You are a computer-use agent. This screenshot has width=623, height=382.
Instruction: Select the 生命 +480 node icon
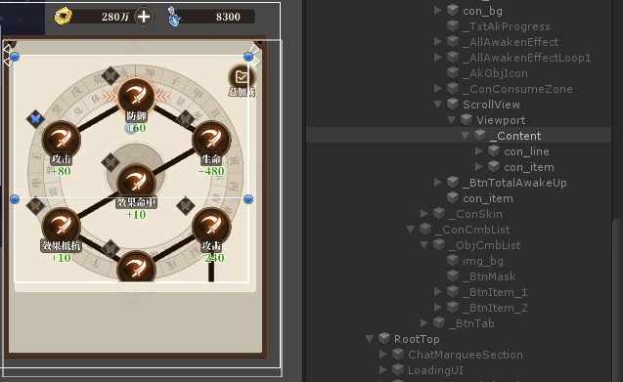click(x=211, y=140)
